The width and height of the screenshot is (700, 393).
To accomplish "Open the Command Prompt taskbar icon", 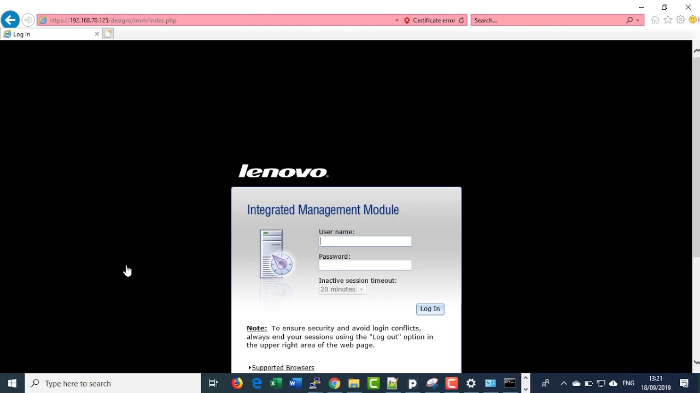I will pos(510,383).
